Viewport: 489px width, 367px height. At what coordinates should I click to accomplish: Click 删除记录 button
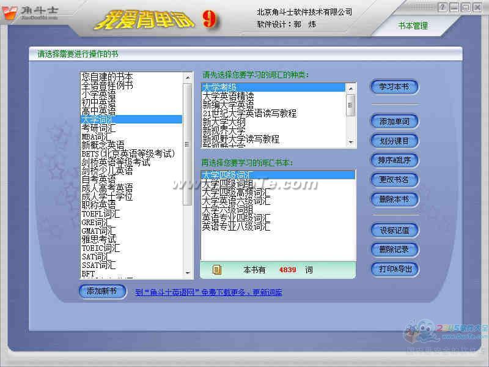coord(394,250)
